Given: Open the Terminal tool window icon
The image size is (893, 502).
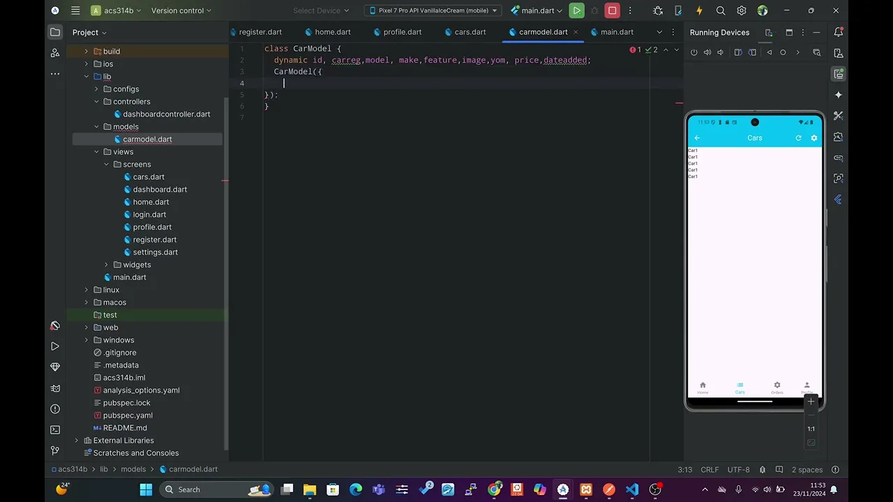Looking at the screenshot, I should (x=55, y=429).
